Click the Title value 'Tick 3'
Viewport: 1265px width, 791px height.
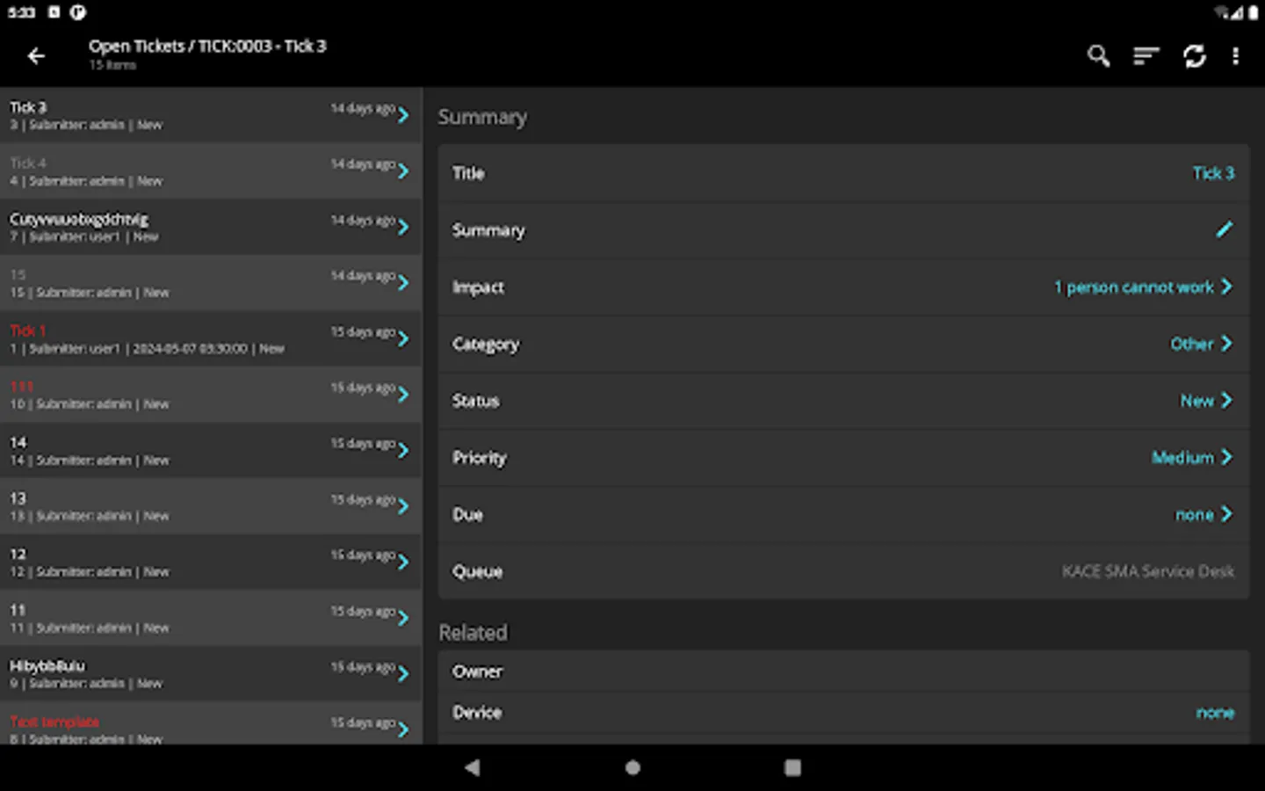tap(1213, 173)
